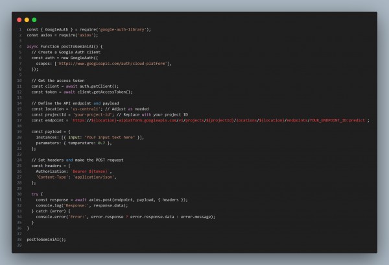Click the 'Bearer ${token}' string
The image size is (389, 265).
click(x=90, y=171)
